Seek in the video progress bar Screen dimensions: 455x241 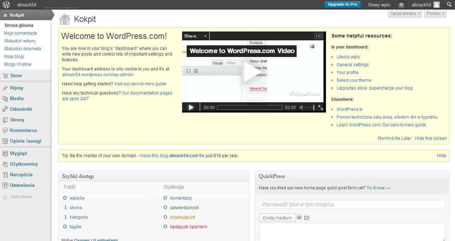point(250,107)
